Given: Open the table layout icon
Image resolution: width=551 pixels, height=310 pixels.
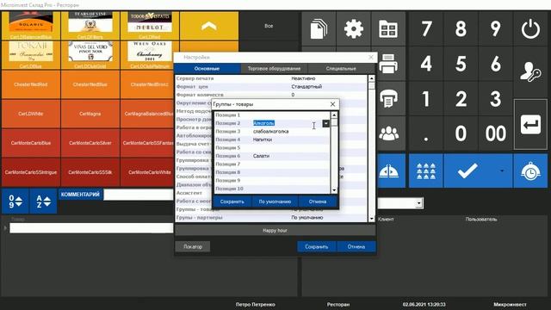Looking at the screenshot, I should pos(388,28).
